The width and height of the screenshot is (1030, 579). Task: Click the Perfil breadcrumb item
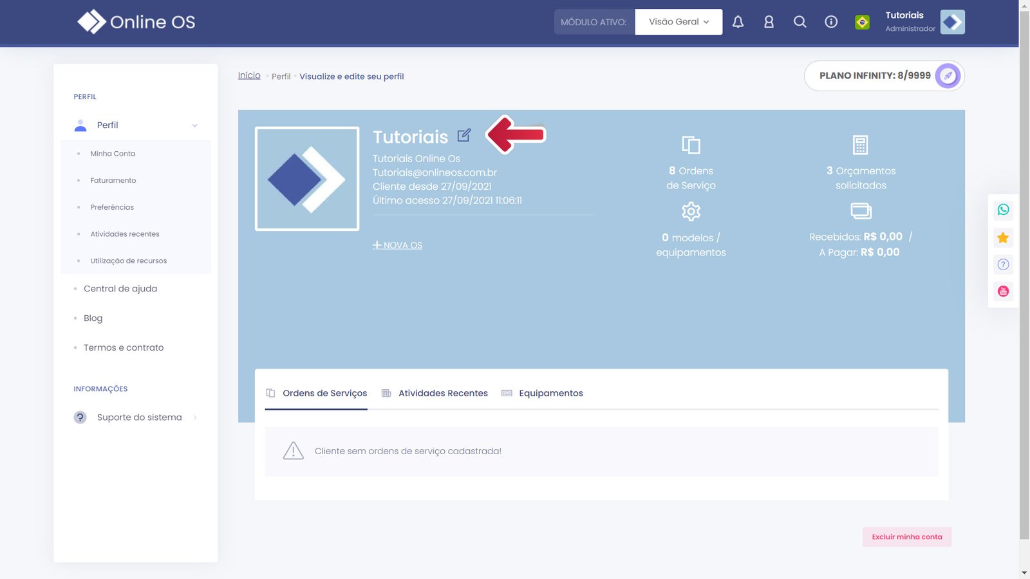tap(281, 77)
